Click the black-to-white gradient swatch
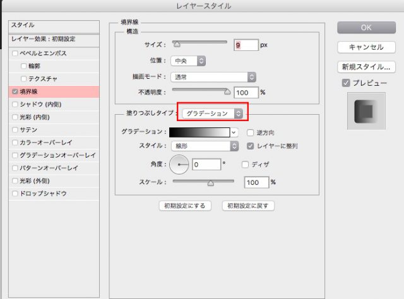404x299 pixels. [x=199, y=132]
